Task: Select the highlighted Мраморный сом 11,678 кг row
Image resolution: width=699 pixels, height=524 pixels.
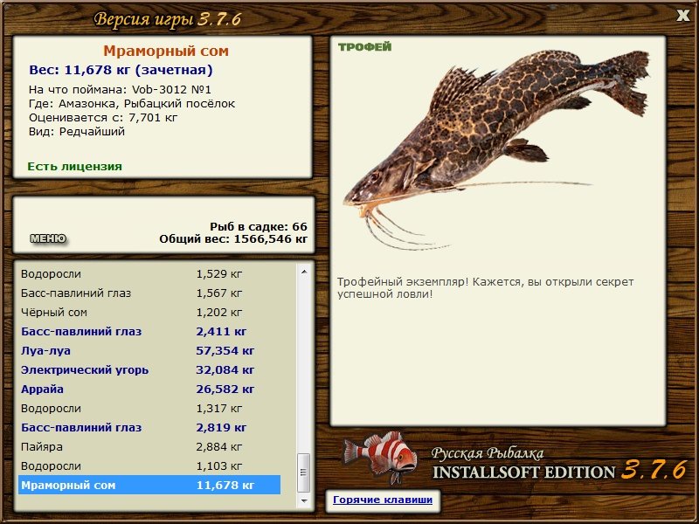Action: [x=149, y=485]
